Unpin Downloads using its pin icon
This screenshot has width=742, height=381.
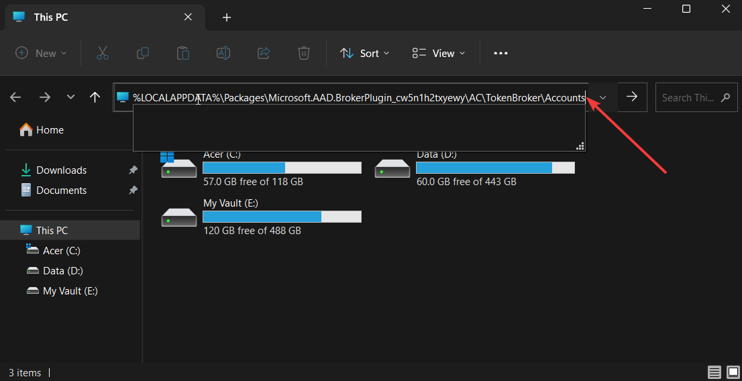[x=134, y=170]
